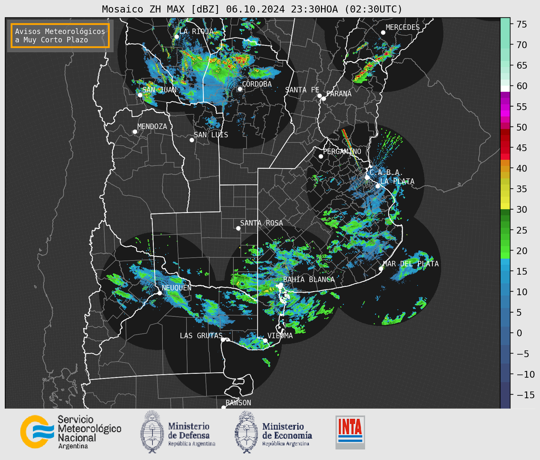The height and width of the screenshot is (460, 540).
Task: Click the LAS GRUTAS label text
Action: 201,336
